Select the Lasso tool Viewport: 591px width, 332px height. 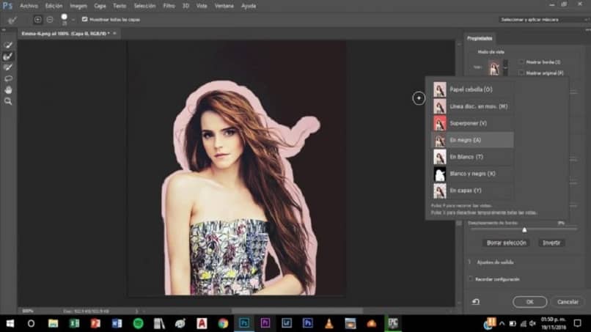[8, 78]
